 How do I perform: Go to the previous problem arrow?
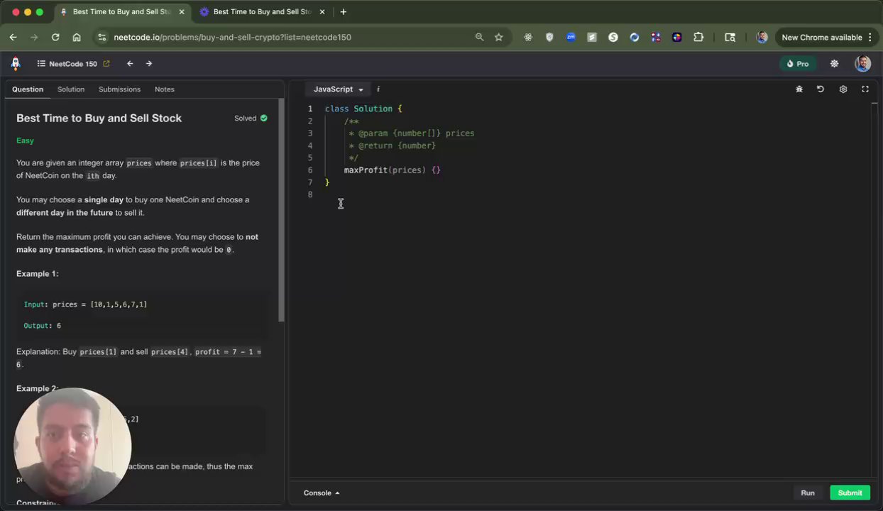tap(130, 64)
